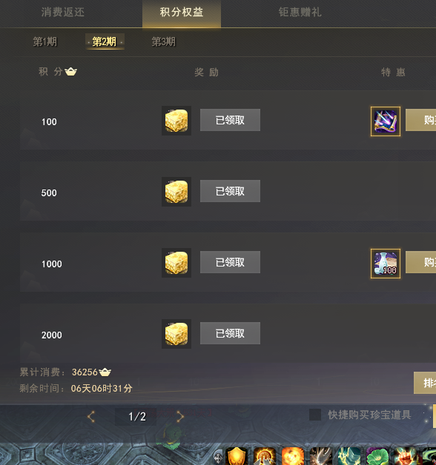
Task: Click the golden shield skill icon
Action: [237, 456]
